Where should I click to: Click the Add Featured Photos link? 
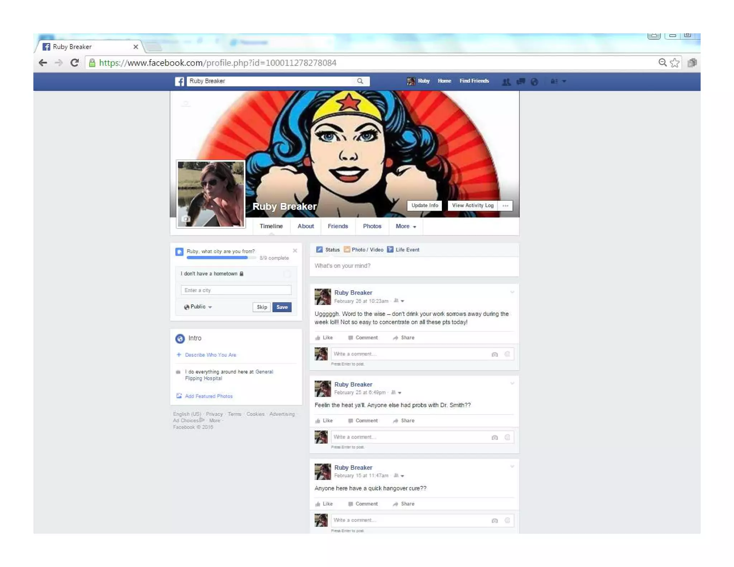(209, 396)
